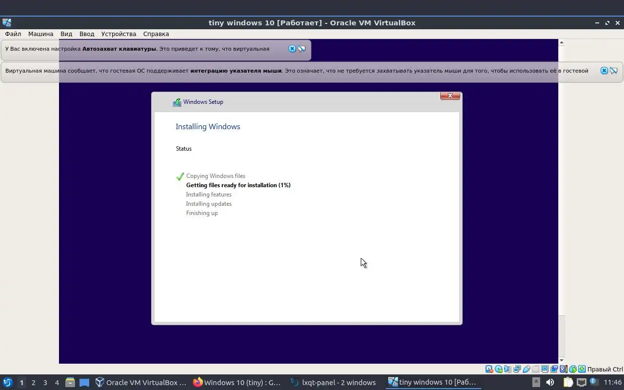Screen dimensions: 624x390
Task: Dismiss the mouse pointer integration notification
Action: 604,71
